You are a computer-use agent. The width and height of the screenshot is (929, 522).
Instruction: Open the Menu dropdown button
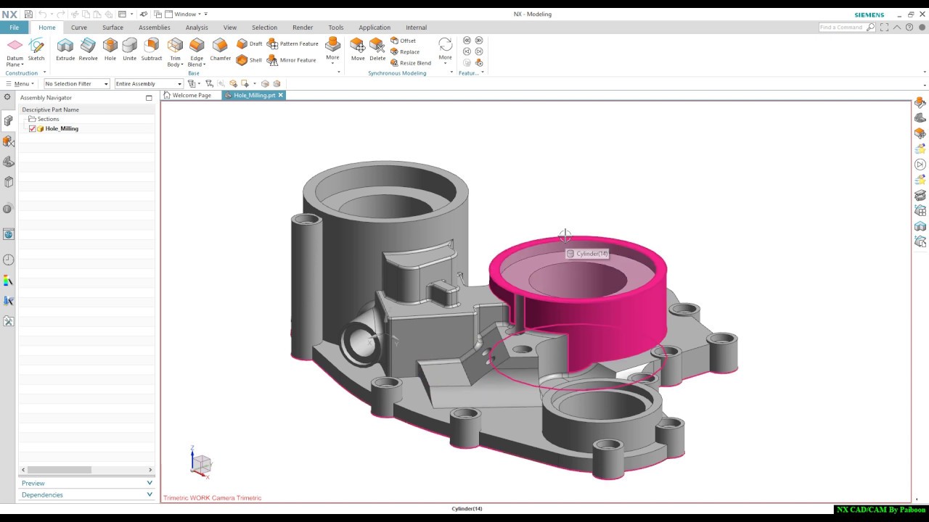(19, 83)
